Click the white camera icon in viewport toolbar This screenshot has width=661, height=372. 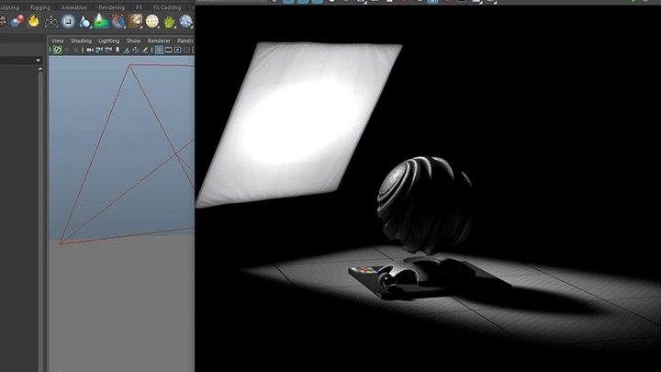coord(90,50)
